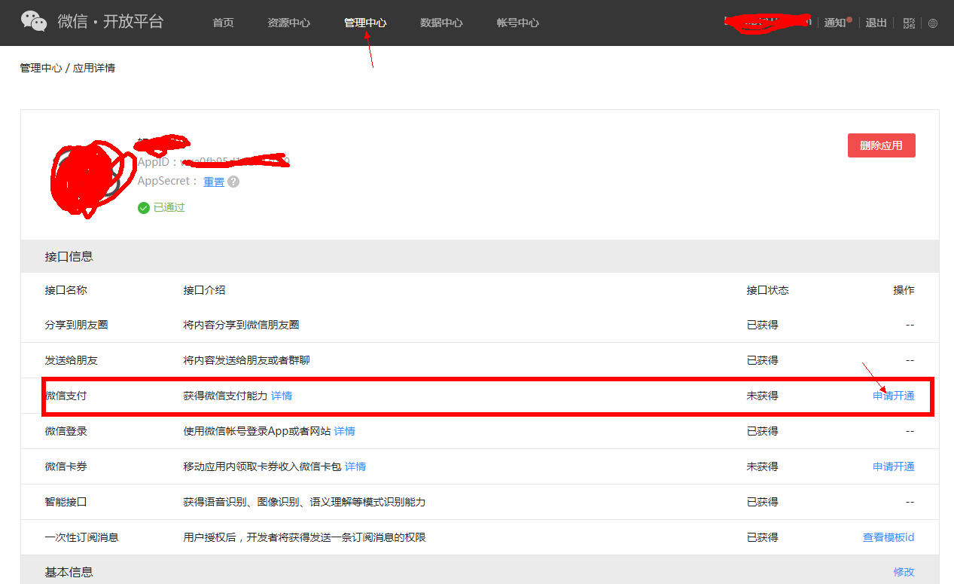Select the 微信登录 interface name
This screenshot has height=584, width=954.
[66, 431]
